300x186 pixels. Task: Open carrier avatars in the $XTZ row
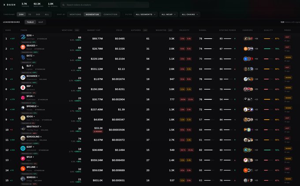248,59
